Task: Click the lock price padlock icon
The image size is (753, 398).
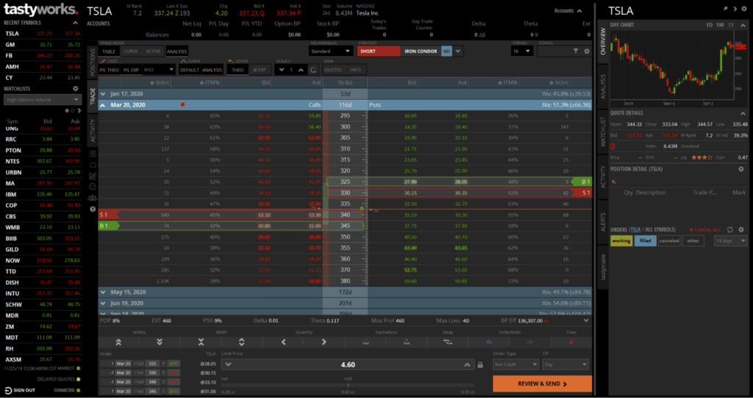Action: (x=480, y=365)
